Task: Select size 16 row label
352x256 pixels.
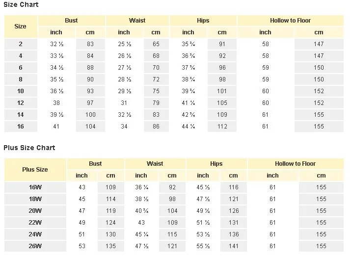Action: 21,127
